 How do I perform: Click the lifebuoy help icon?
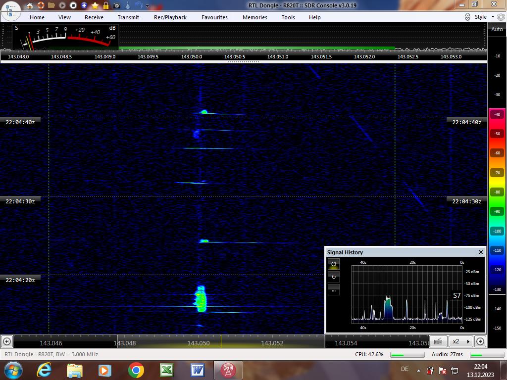tap(41, 5)
